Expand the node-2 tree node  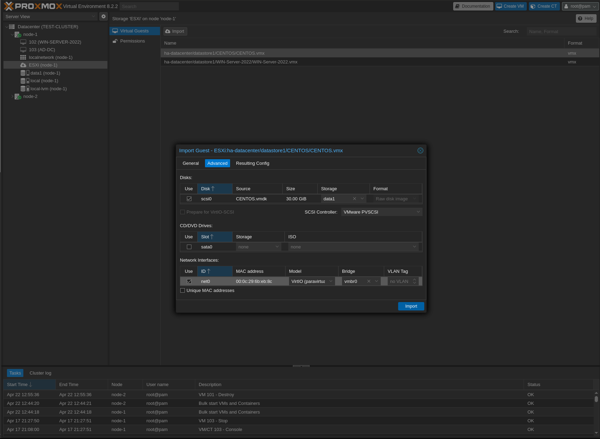click(x=13, y=97)
